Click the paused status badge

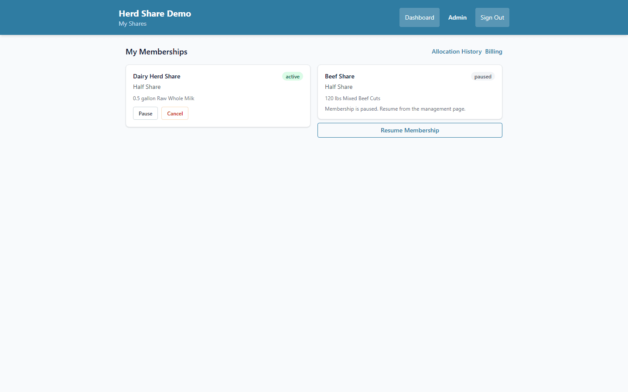pyautogui.click(x=483, y=76)
